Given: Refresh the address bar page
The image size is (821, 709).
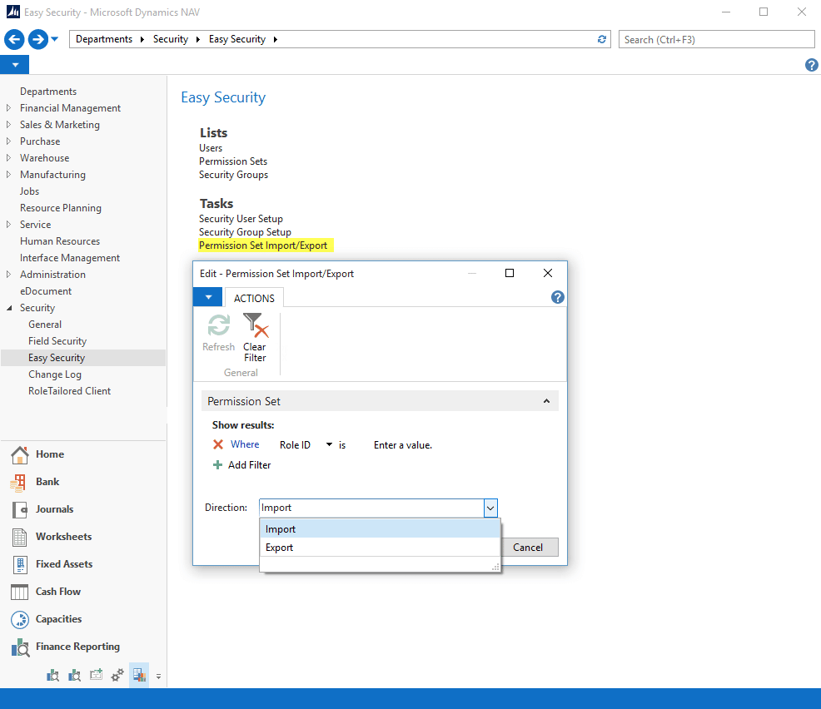Looking at the screenshot, I should tap(602, 39).
